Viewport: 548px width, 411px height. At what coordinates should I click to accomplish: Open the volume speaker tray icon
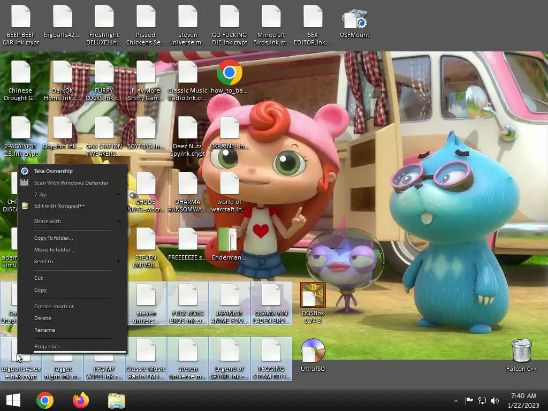click(x=495, y=400)
